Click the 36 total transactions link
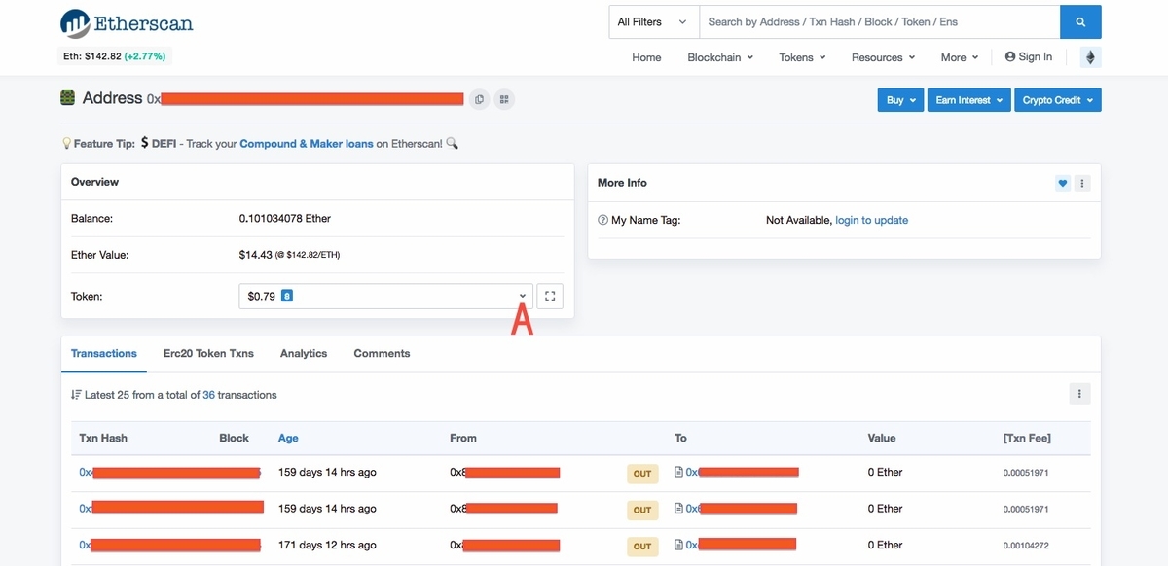Viewport: 1168px width, 566px height. 208,395
